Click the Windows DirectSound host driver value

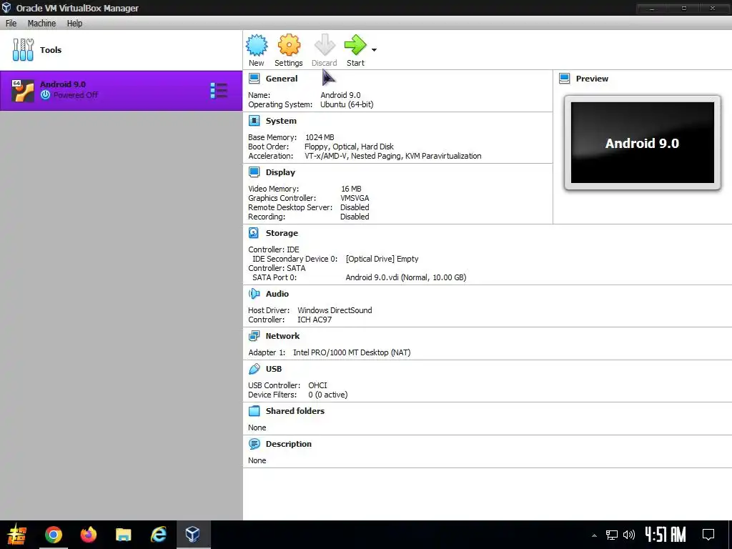[x=335, y=310]
